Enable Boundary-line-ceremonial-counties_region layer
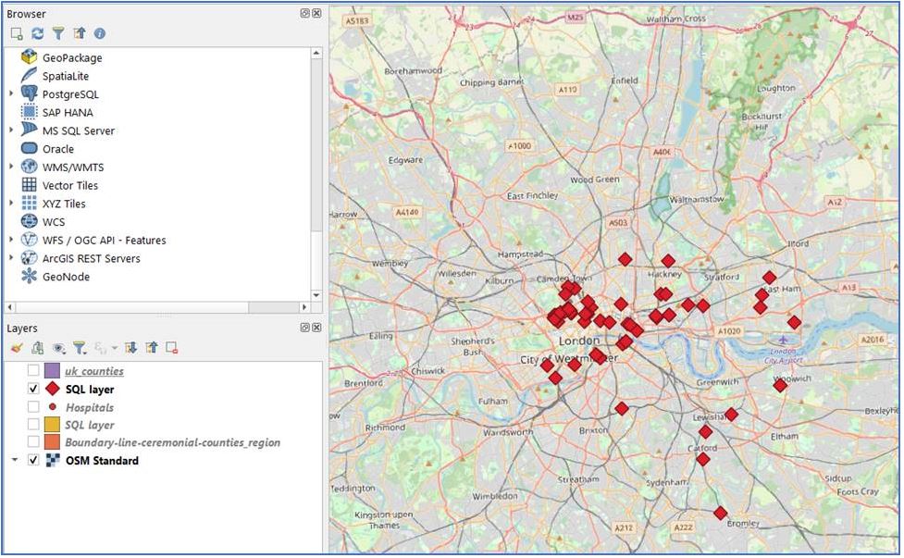904x558 pixels. point(33,442)
